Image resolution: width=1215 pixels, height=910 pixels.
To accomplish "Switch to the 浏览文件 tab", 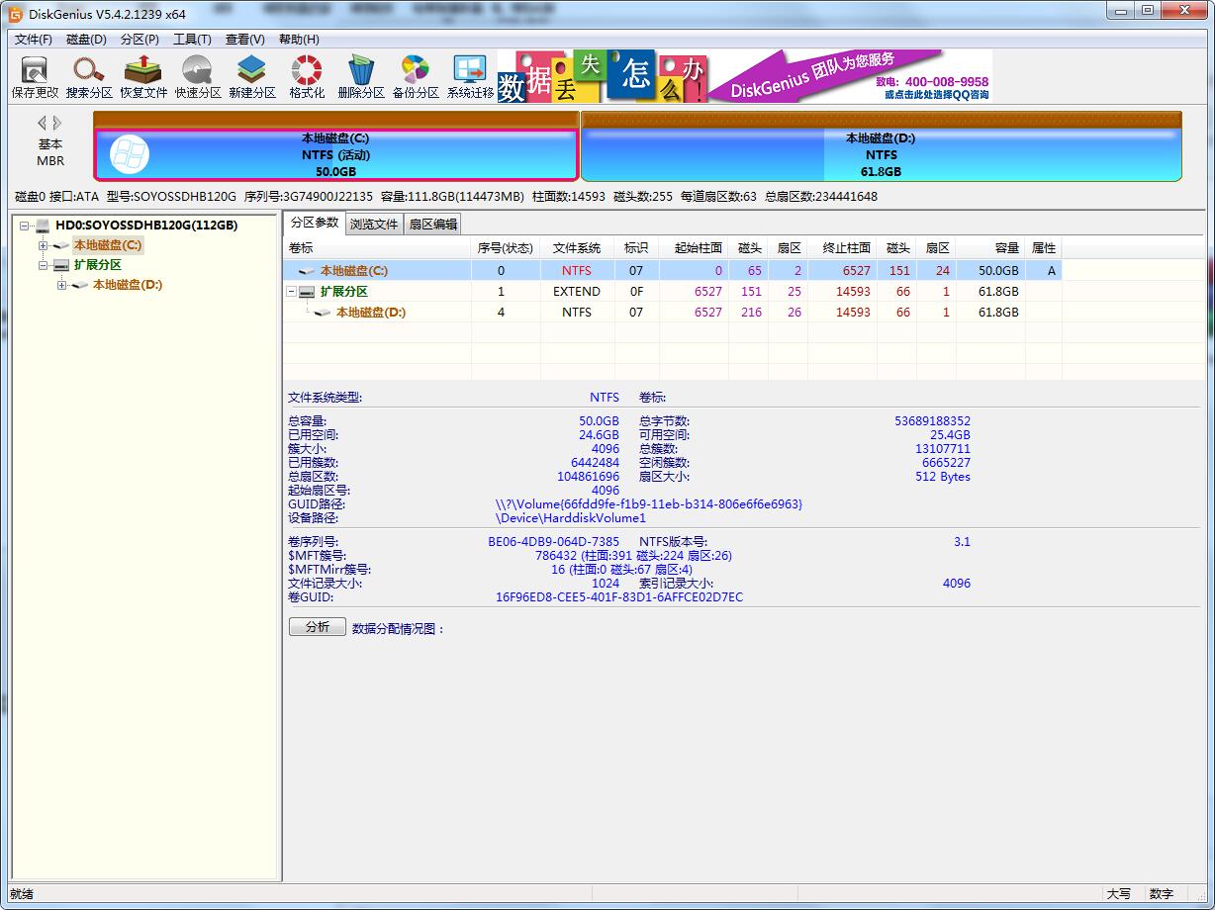I will pos(374,223).
